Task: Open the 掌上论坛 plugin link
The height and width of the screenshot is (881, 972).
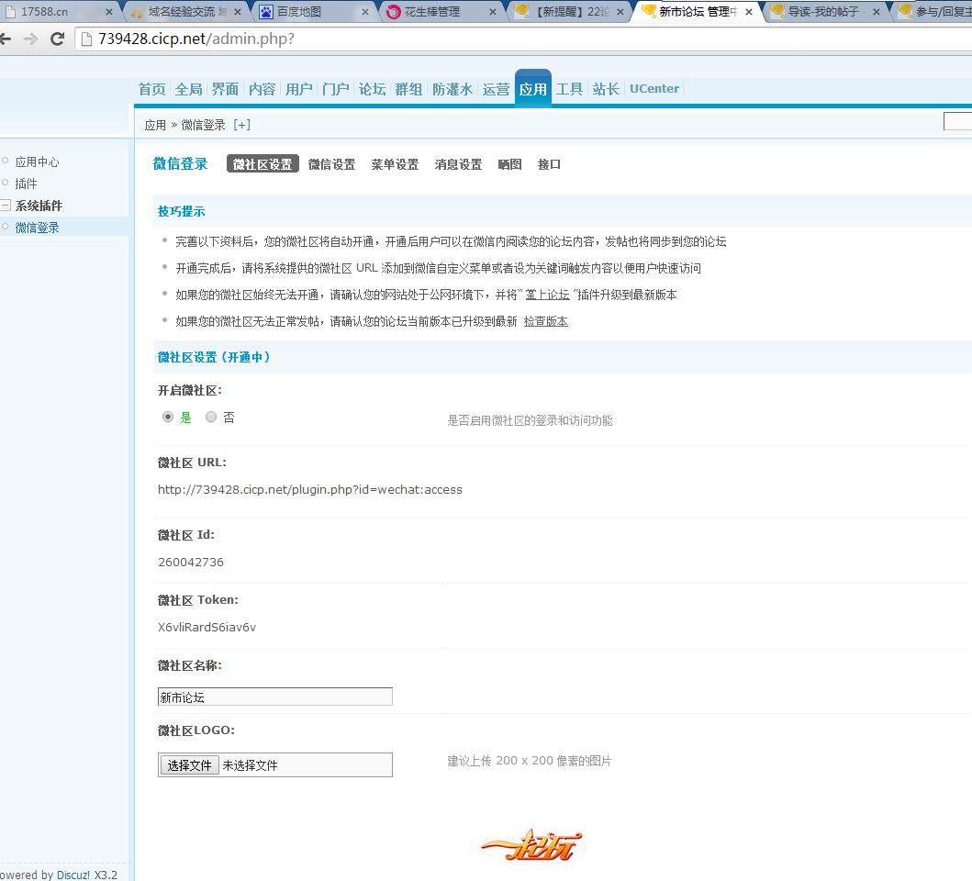Action: (547, 295)
